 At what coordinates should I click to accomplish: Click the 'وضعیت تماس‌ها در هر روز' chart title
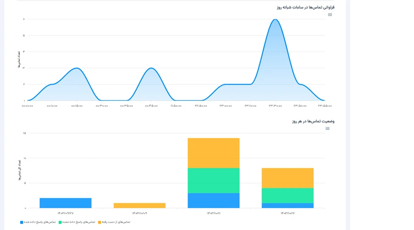click(313, 121)
